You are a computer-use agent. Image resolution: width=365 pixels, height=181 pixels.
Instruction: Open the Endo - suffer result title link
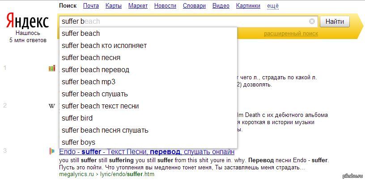tap(147, 151)
